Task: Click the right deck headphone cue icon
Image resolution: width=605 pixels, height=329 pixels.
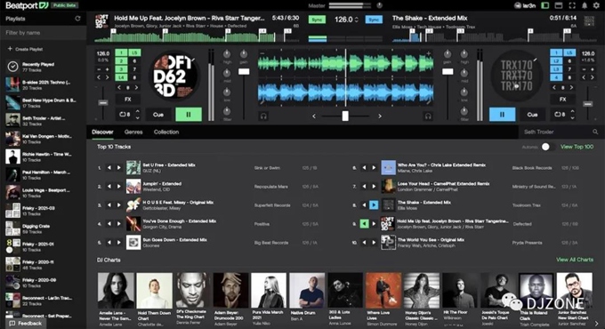Action: [428, 116]
